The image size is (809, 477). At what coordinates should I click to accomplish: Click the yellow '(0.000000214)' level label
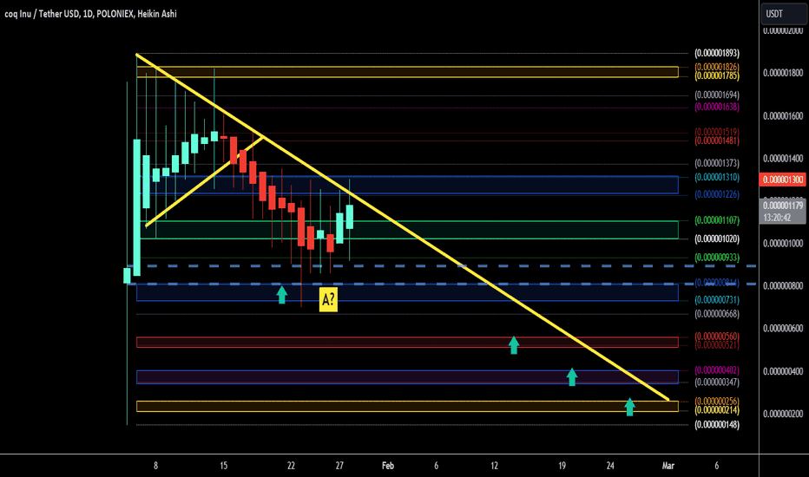pos(717,410)
